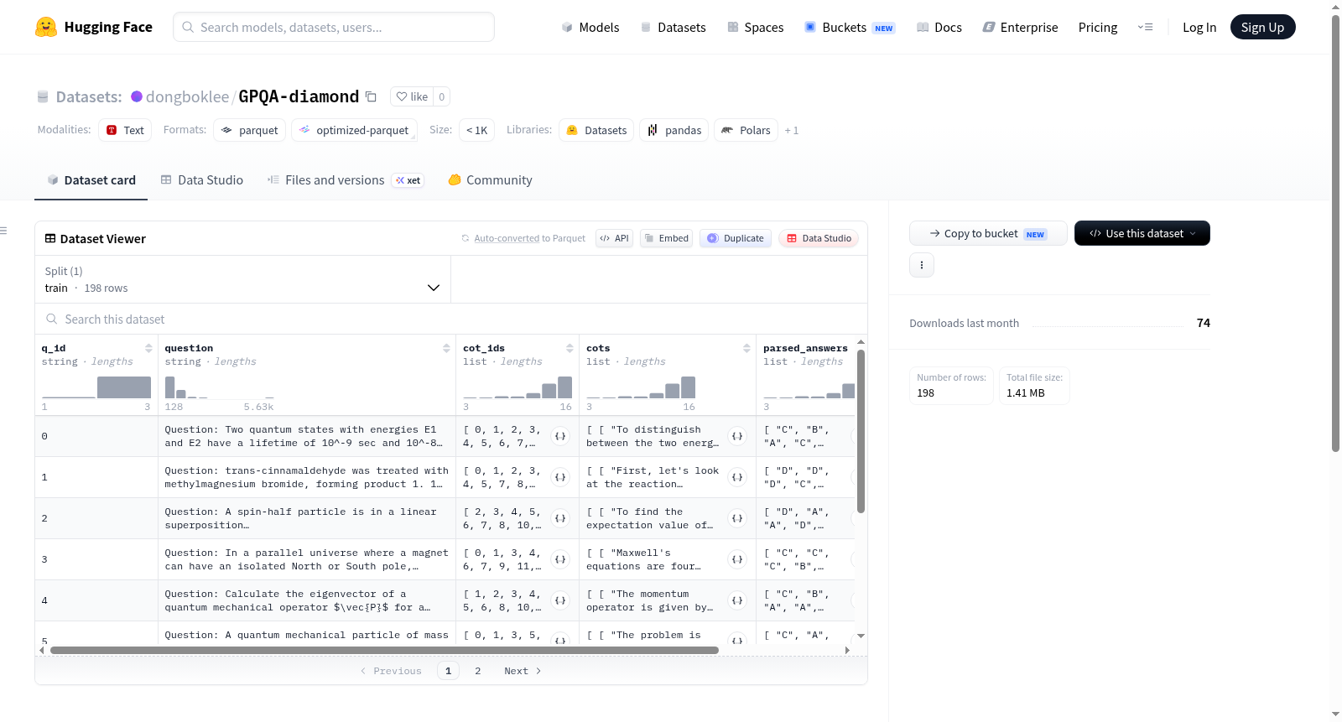
Task: Open Data Studio from viewer header
Action: (819, 238)
